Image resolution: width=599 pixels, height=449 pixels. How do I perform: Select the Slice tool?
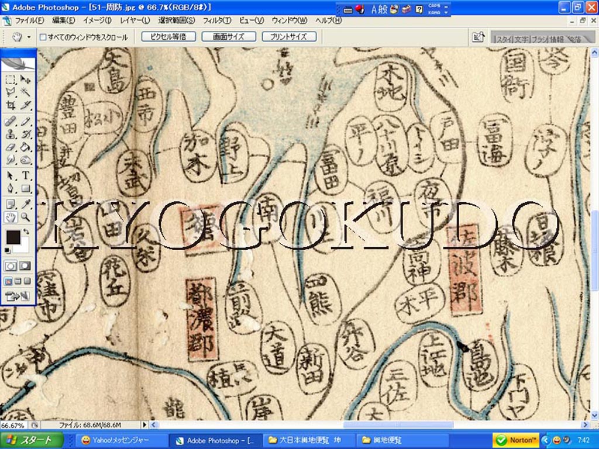coord(25,105)
